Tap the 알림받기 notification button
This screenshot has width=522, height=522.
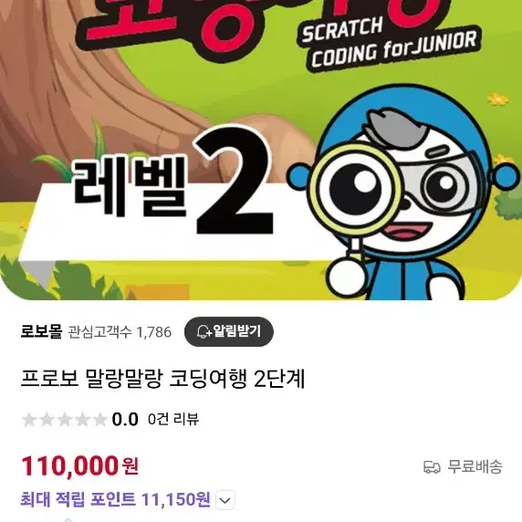229,331
